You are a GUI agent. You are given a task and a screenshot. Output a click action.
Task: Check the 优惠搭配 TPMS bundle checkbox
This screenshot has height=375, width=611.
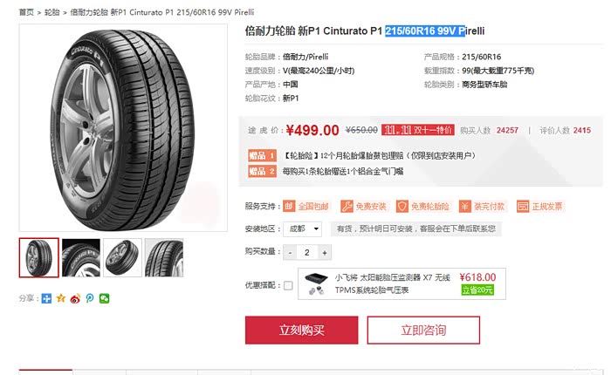(x=288, y=285)
